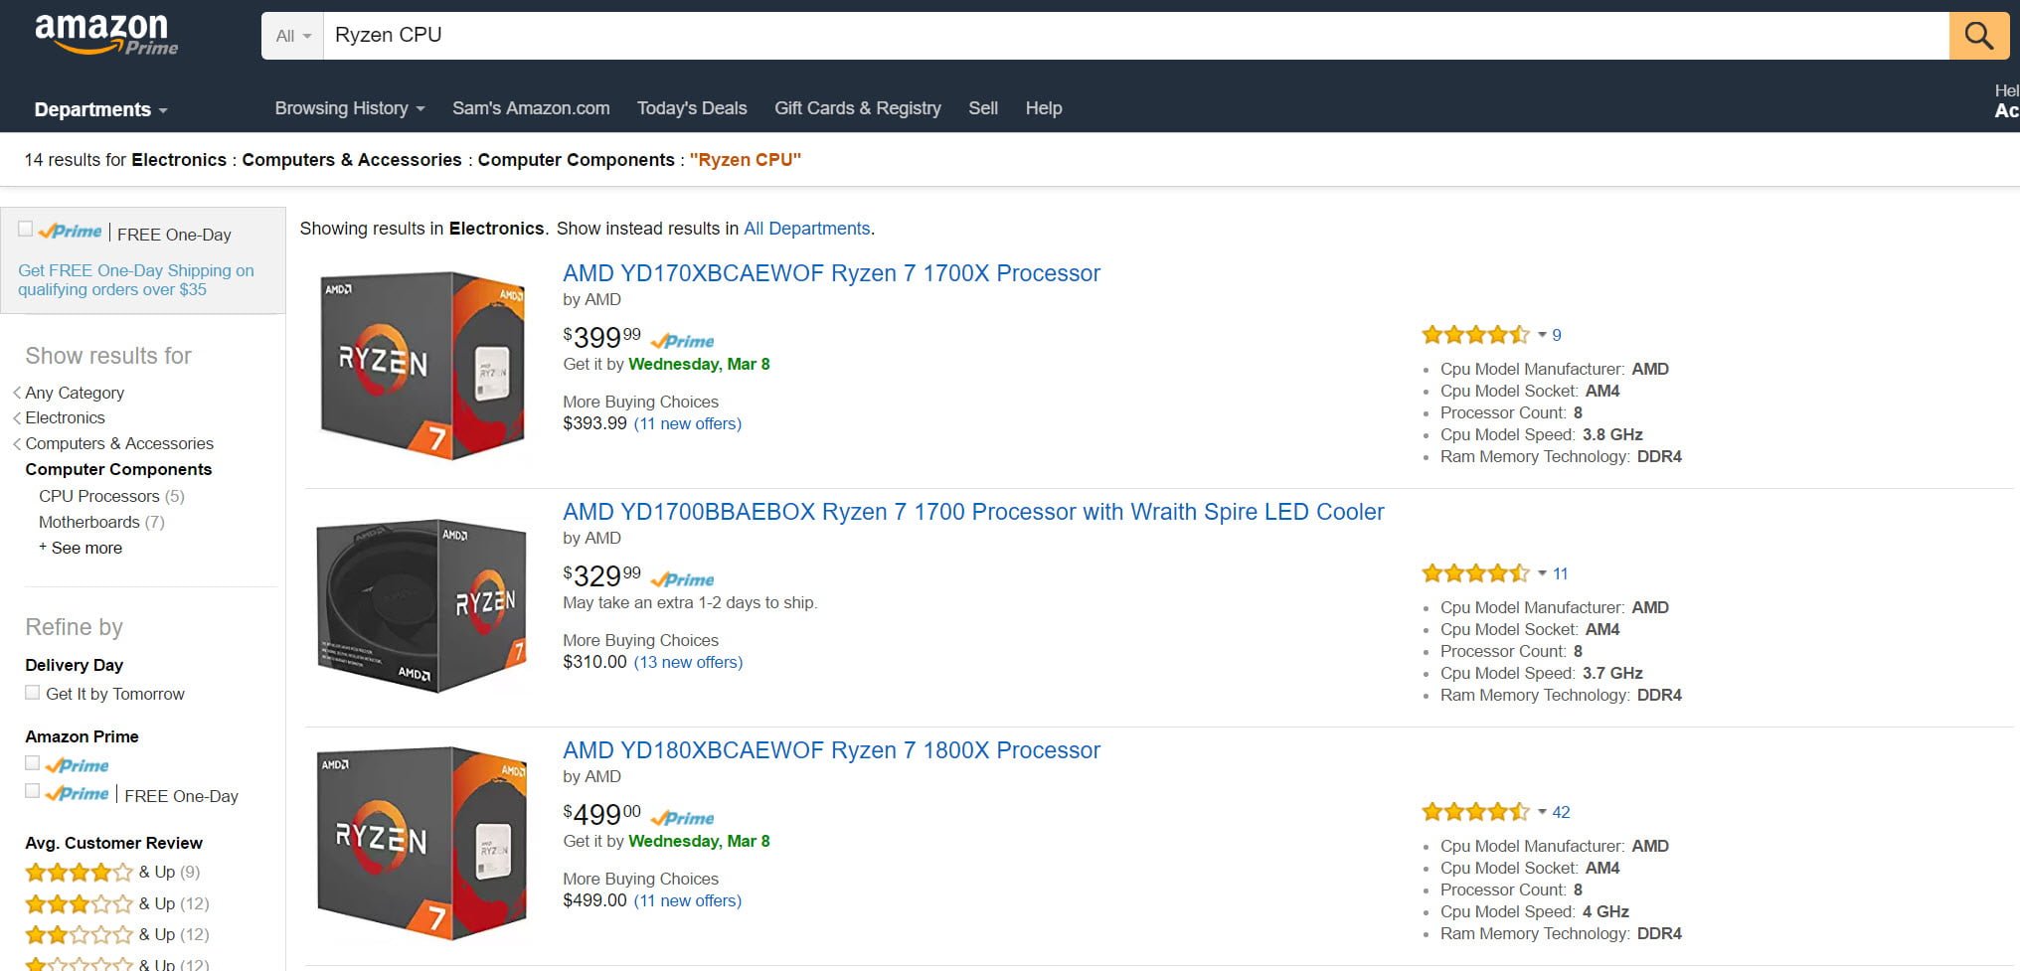Open the Sell page
Viewport: 2020px width, 971px height.
click(x=983, y=108)
